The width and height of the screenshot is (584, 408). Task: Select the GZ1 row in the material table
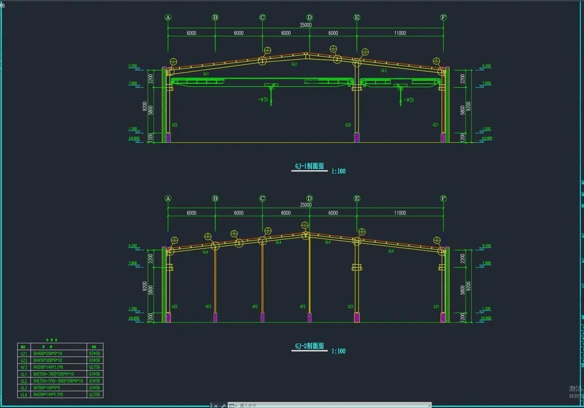click(23, 353)
